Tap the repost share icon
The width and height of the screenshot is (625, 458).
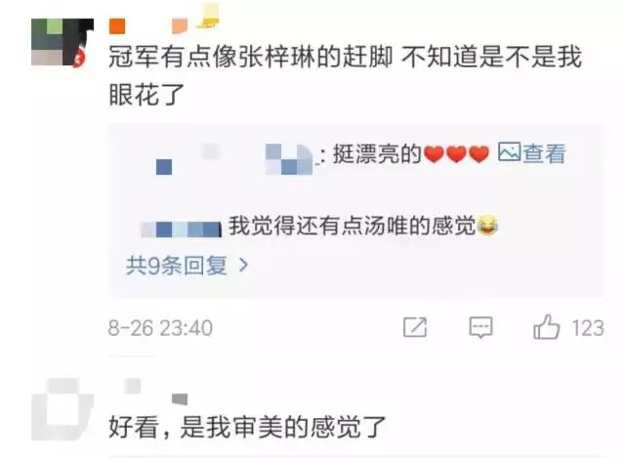(415, 327)
